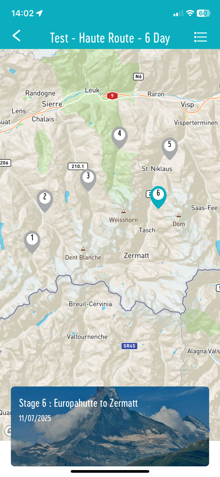This screenshot has height=477, width=220.
Task: Open Stage 6 Europahutte to Zermatt card
Action: pos(110,426)
